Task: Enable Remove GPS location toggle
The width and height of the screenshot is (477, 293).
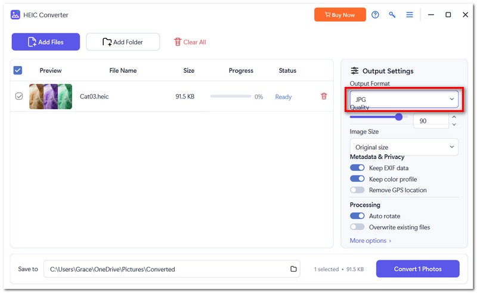Action: [357, 190]
